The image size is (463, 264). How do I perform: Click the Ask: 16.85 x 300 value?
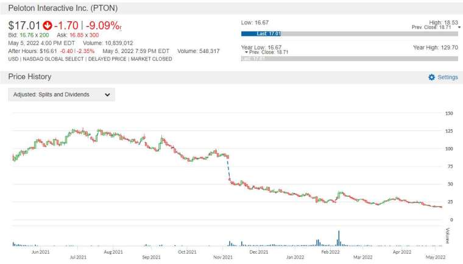tap(78, 35)
